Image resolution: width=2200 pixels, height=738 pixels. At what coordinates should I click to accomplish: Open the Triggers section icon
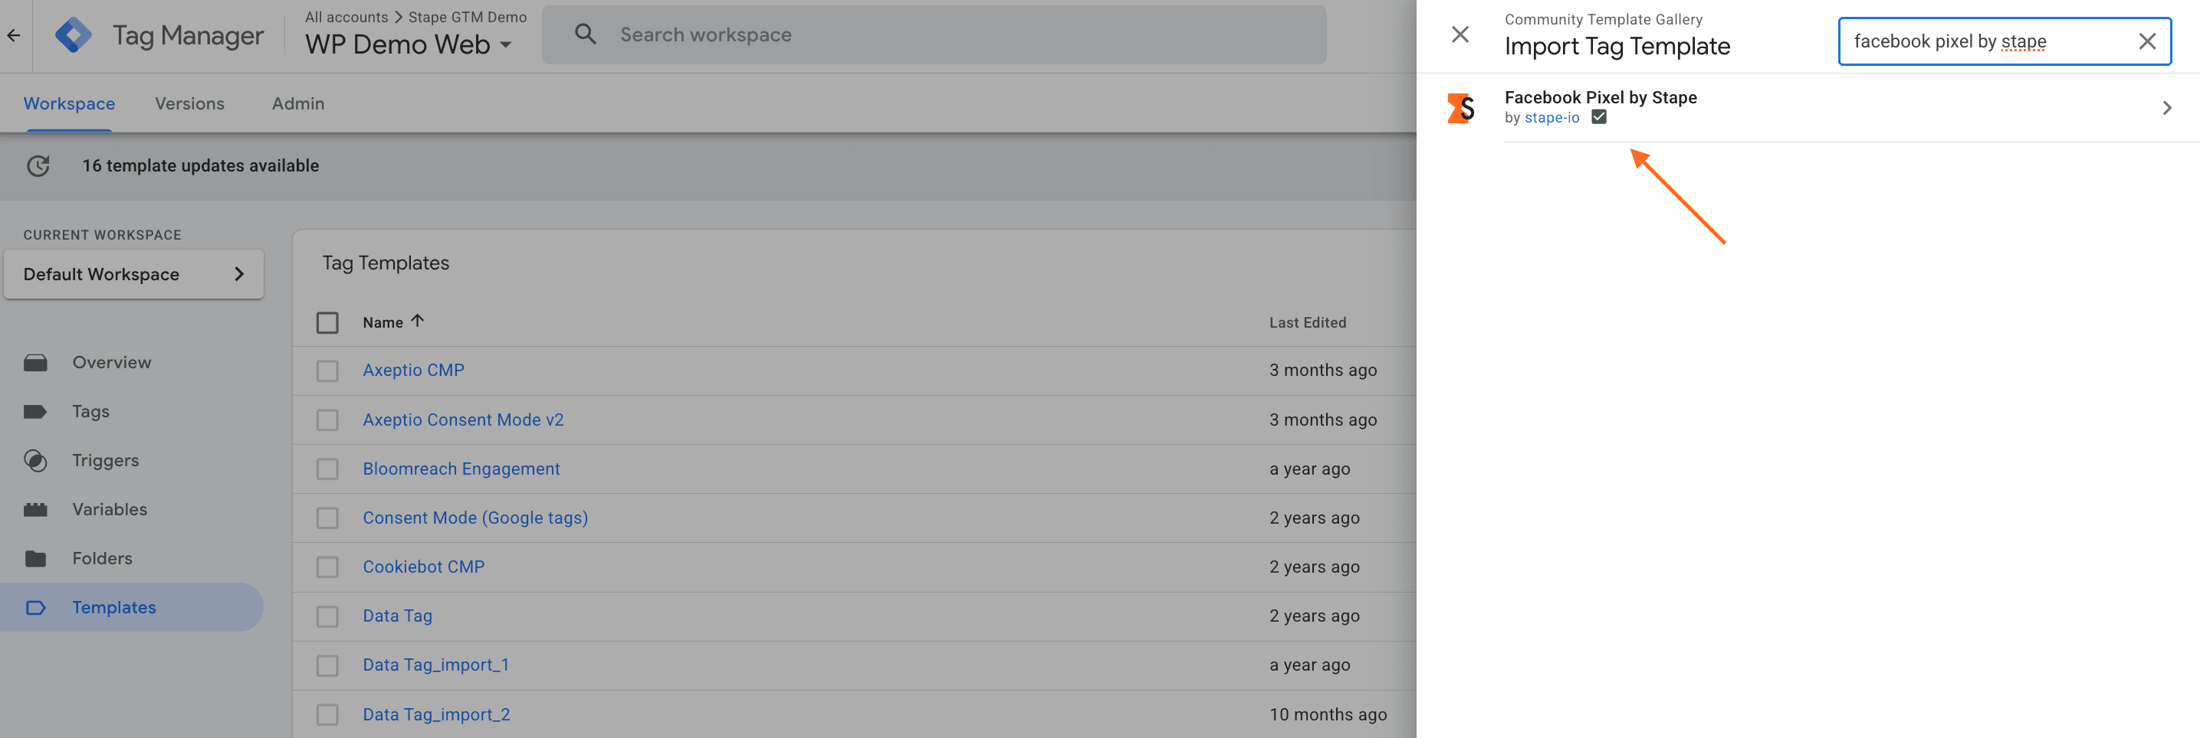click(35, 461)
